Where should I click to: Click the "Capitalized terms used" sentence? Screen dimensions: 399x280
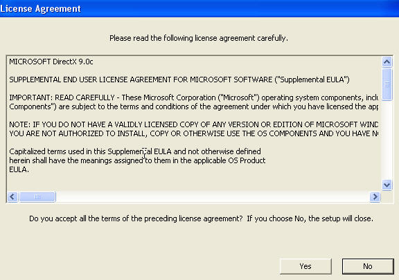pos(135,151)
